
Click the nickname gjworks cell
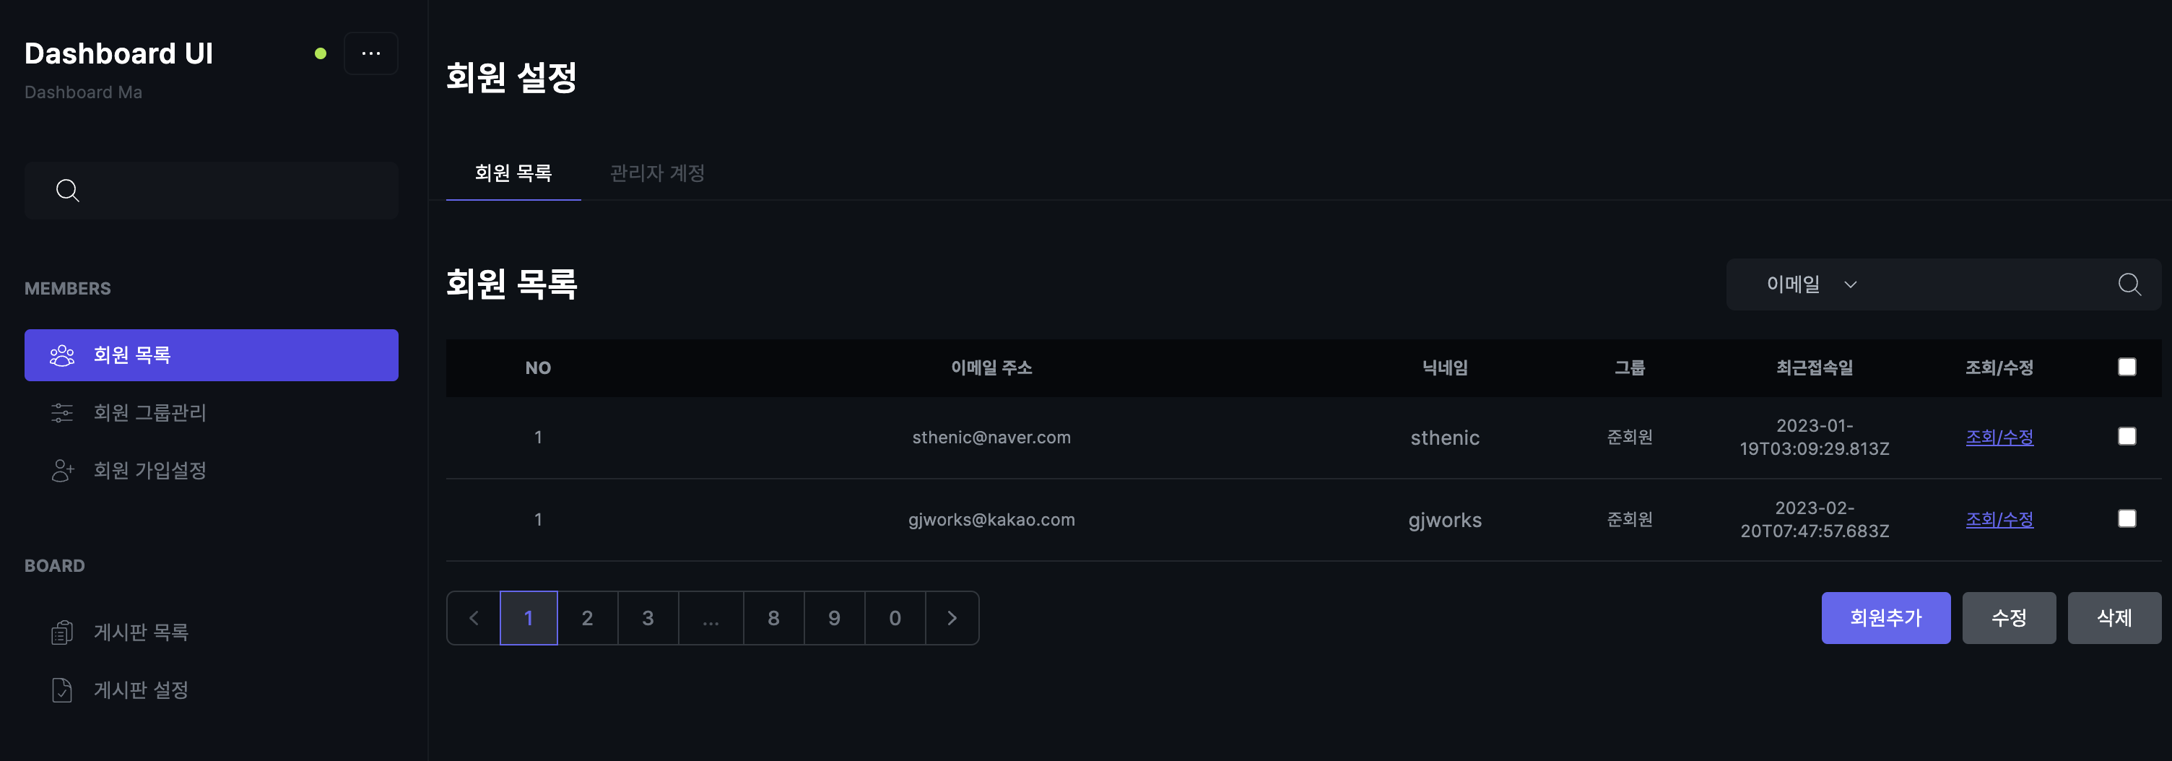[1445, 521]
